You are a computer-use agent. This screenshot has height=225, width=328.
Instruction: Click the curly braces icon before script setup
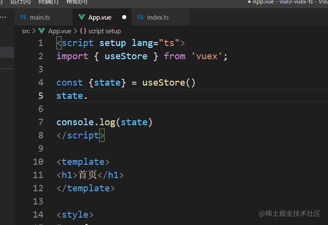pyautogui.click(x=83, y=31)
